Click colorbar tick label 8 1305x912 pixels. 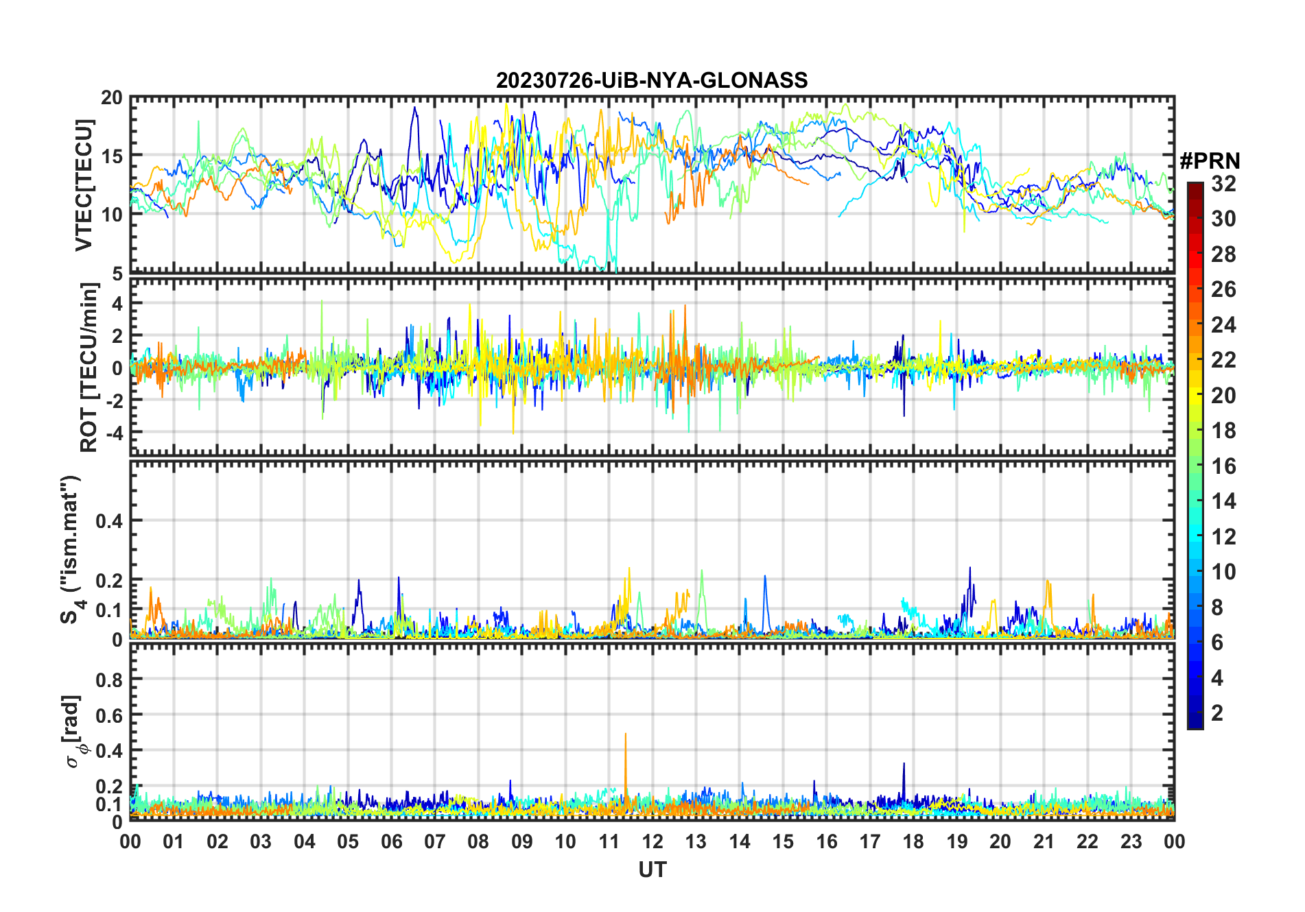[x=1217, y=607]
